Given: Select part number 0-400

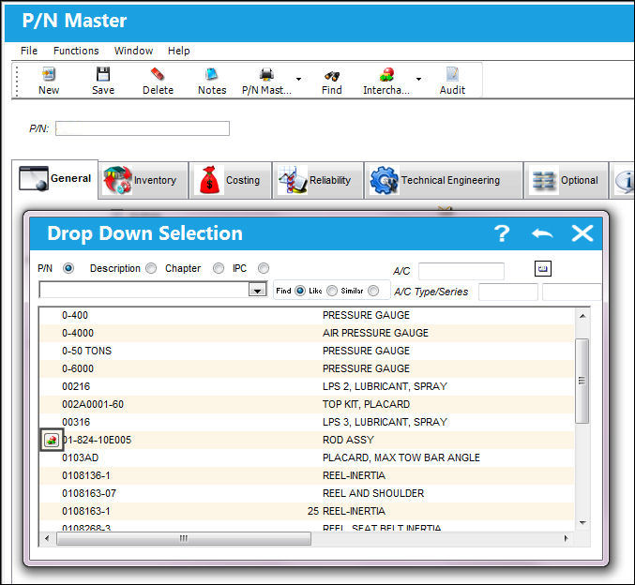Looking at the screenshot, I should point(75,315).
